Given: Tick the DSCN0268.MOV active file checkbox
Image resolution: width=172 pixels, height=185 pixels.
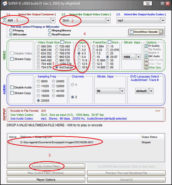Looking at the screenshot, I should pos(10,142).
